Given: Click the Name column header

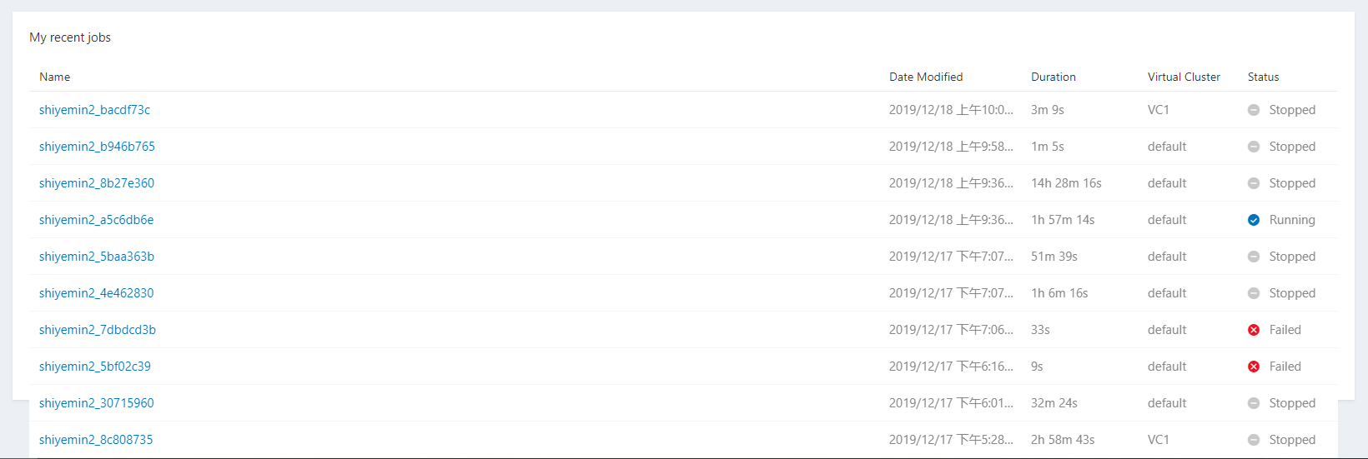Looking at the screenshot, I should [x=55, y=77].
